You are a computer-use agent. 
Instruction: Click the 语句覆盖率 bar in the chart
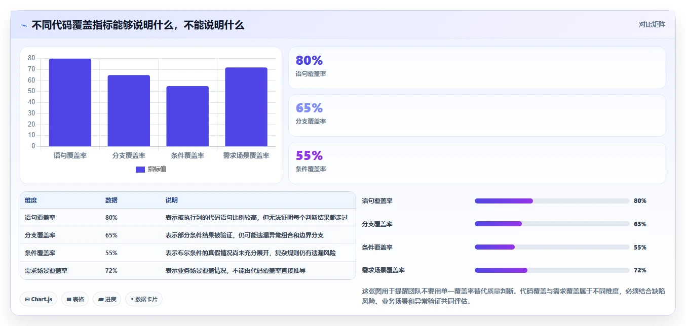pos(70,103)
